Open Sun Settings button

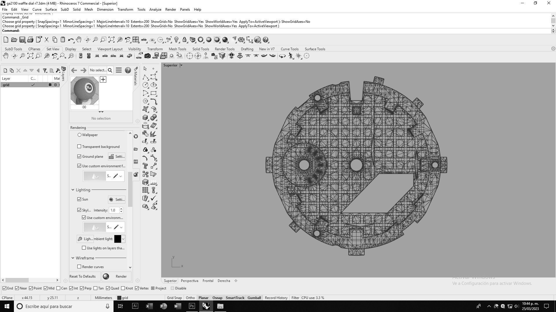117,200
